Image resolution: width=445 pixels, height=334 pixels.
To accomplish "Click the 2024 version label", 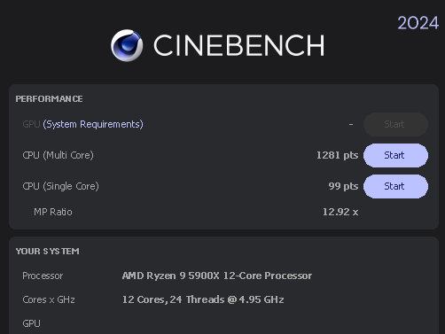I will [418, 23].
